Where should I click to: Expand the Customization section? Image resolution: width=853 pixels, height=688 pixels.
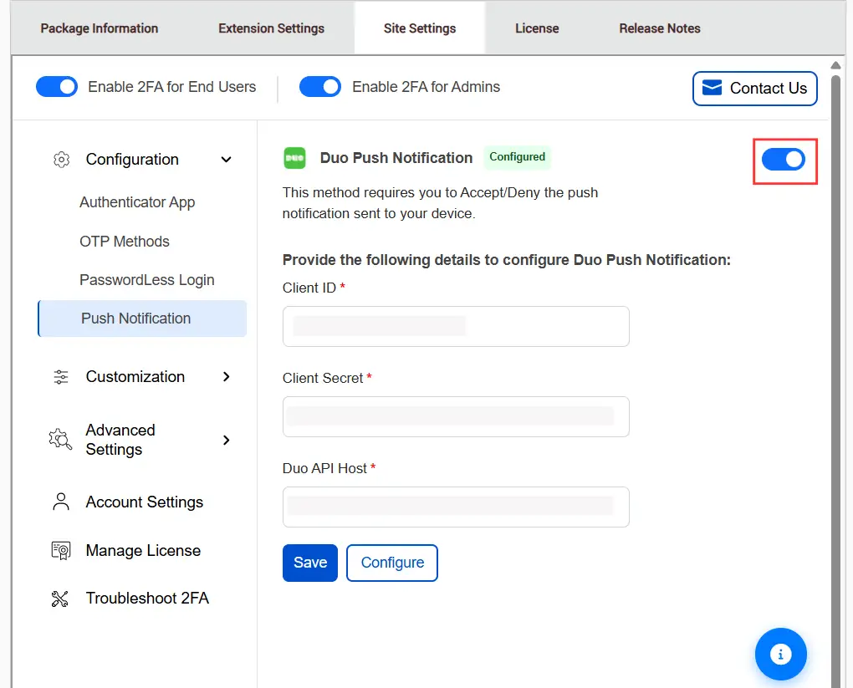pos(226,377)
